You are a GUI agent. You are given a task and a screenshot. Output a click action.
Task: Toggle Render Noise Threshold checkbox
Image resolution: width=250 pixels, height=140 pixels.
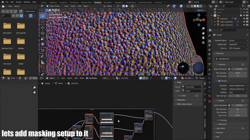(x=229, y=105)
